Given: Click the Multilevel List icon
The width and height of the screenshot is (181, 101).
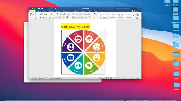Looking at the screenshot, I should pyautogui.click(x=81, y=14).
